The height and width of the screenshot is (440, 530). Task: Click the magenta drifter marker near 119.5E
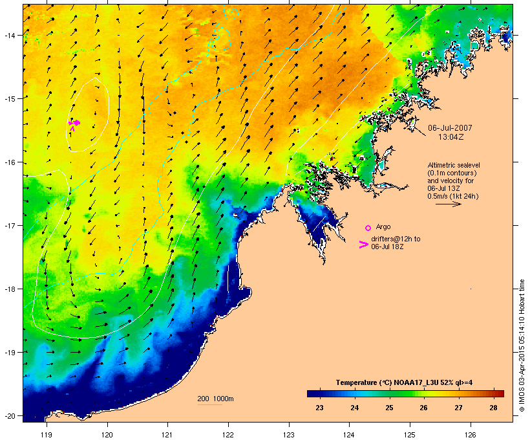[74, 124]
